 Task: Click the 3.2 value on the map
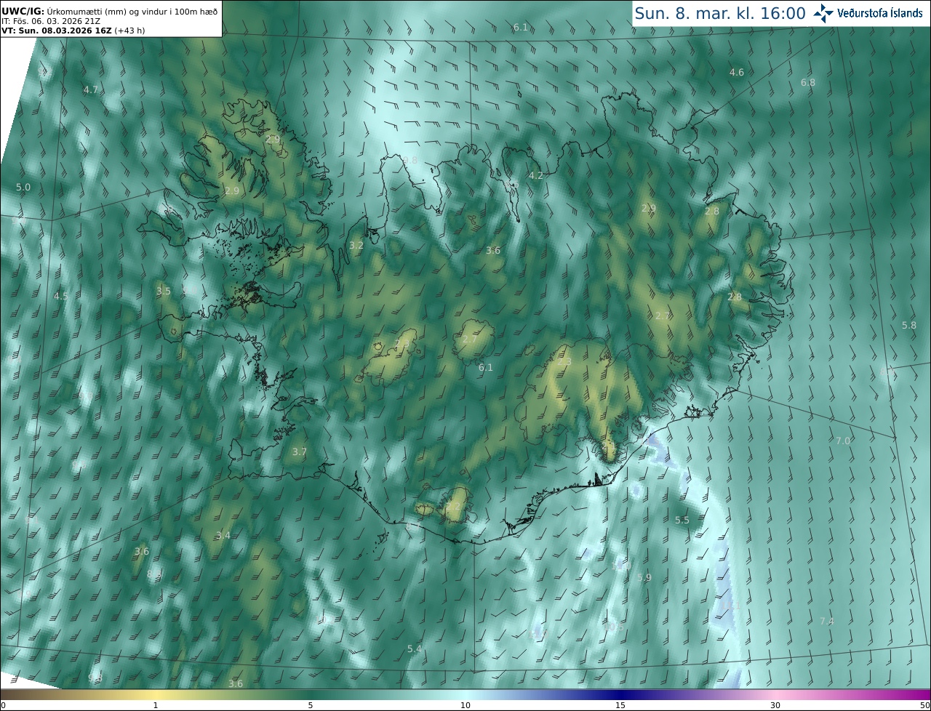coord(356,246)
